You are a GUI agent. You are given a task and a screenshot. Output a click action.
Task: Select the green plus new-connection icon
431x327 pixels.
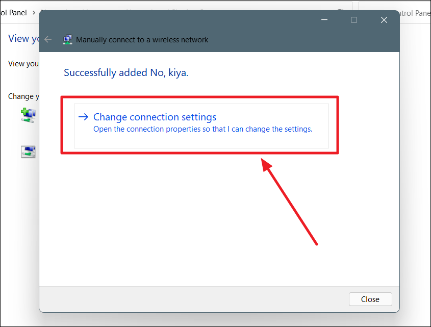pos(29,115)
